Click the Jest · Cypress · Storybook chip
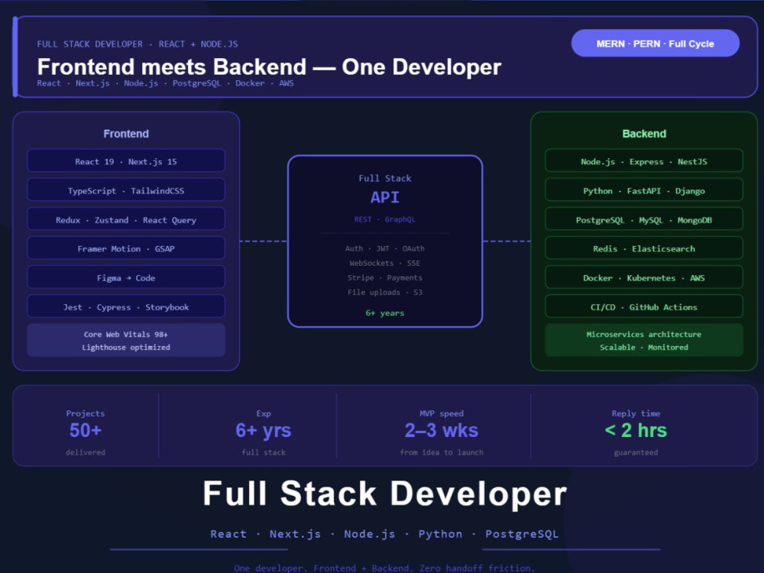The image size is (764, 573). 126,307
